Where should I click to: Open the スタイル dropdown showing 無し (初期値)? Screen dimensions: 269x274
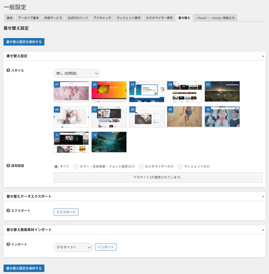(x=76, y=73)
